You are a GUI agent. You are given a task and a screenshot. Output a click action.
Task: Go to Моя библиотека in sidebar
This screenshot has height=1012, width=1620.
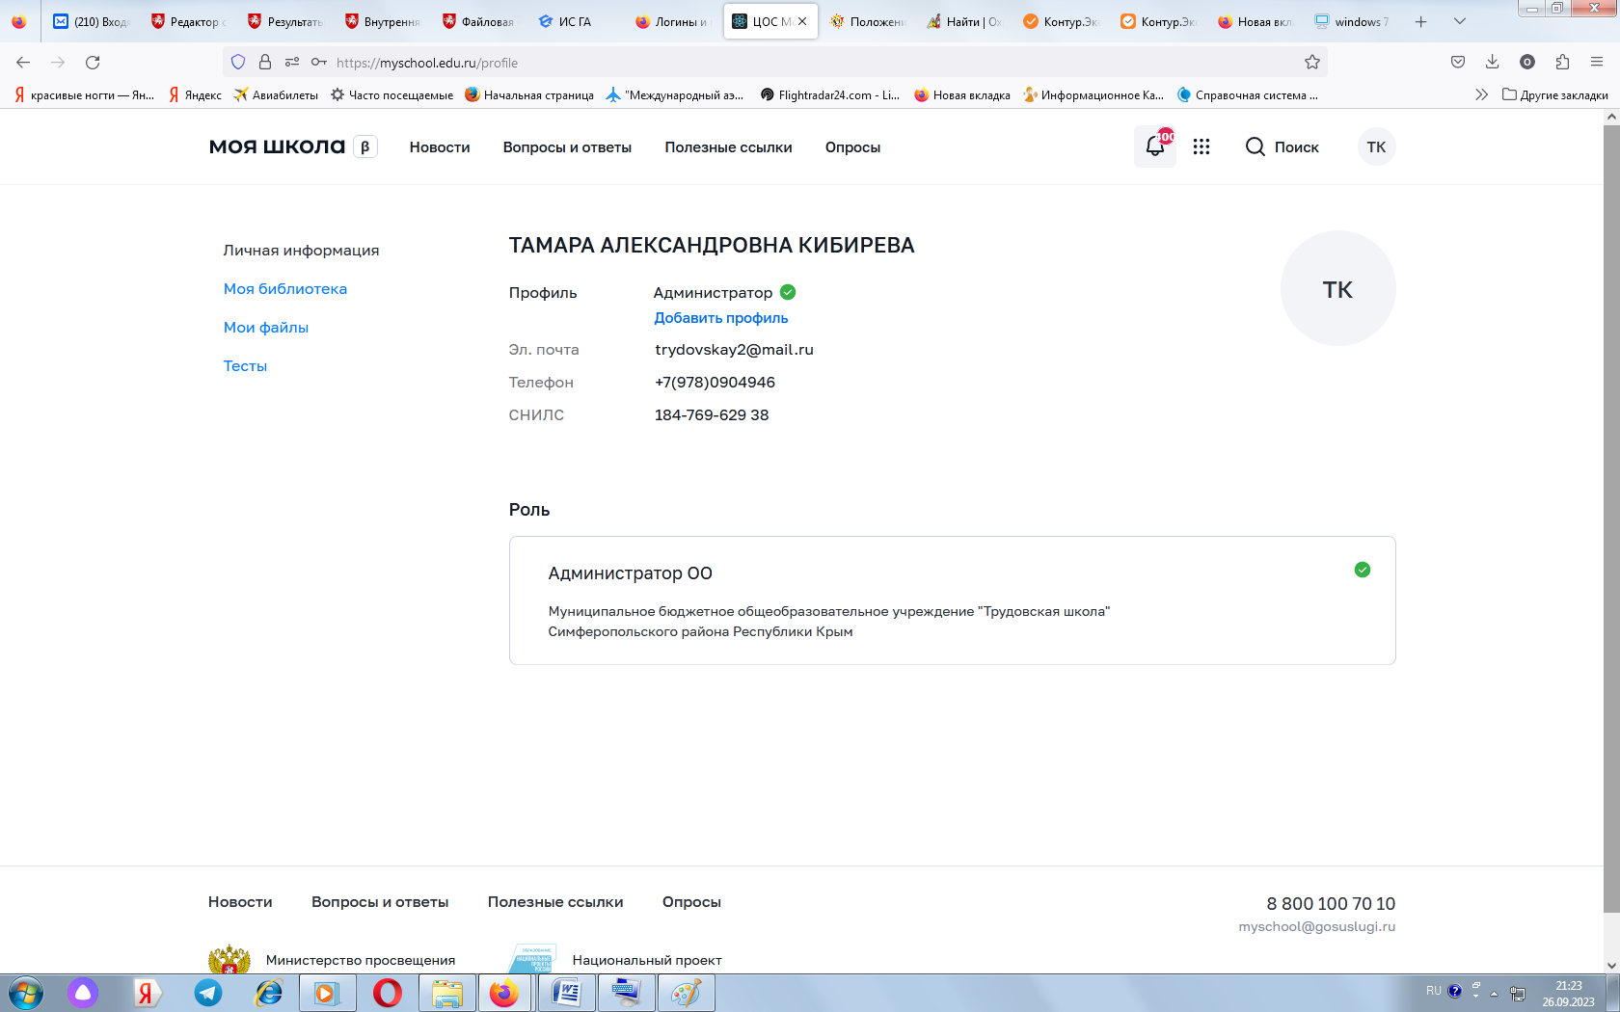284,289
